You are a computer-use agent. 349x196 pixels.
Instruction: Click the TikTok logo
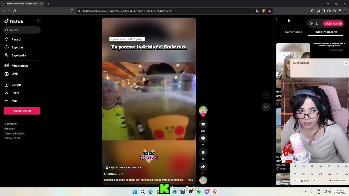pyautogui.click(x=14, y=21)
